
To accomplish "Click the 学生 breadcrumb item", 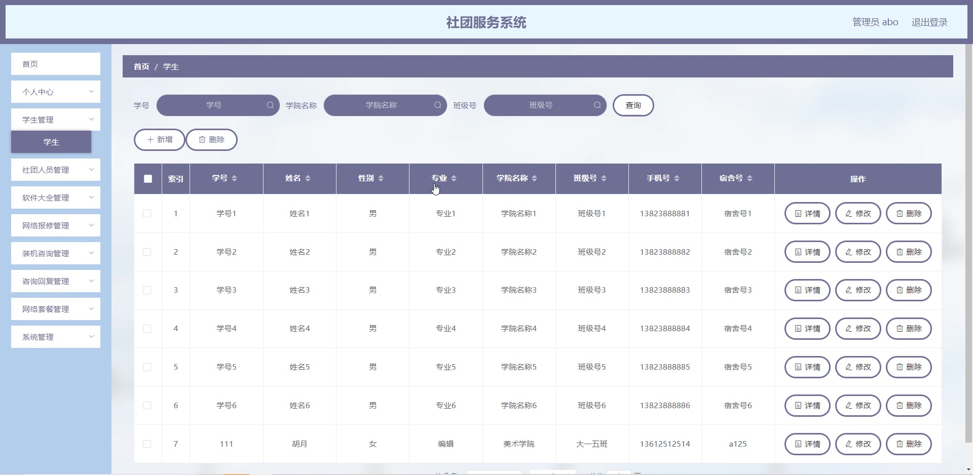I will click(x=171, y=67).
